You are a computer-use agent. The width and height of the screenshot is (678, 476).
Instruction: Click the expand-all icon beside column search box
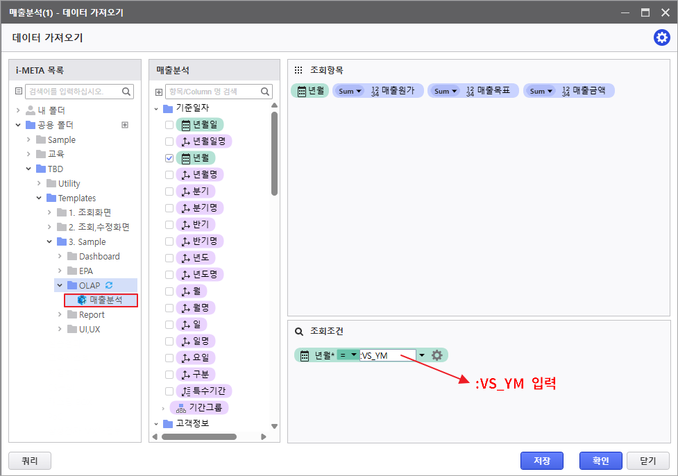click(x=159, y=92)
